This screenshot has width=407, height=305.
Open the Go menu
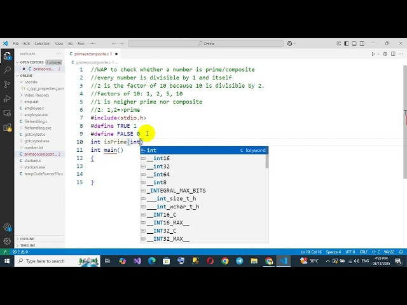(71, 44)
